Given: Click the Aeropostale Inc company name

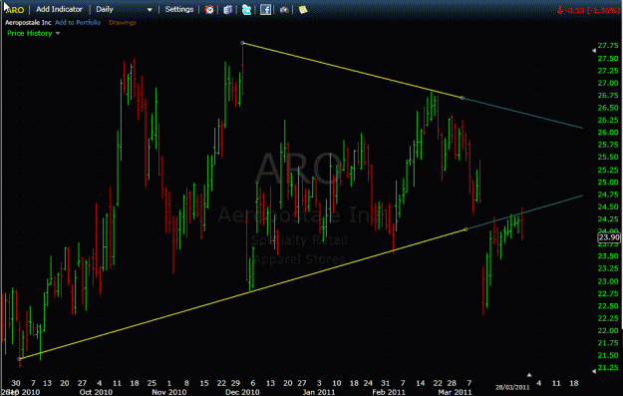Looking at the screenshot, I should (x=28, y=23).
